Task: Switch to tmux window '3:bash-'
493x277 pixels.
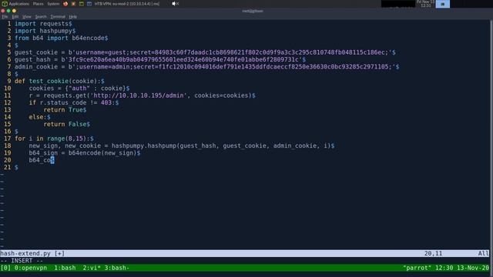Action: [x=116, y=268]
